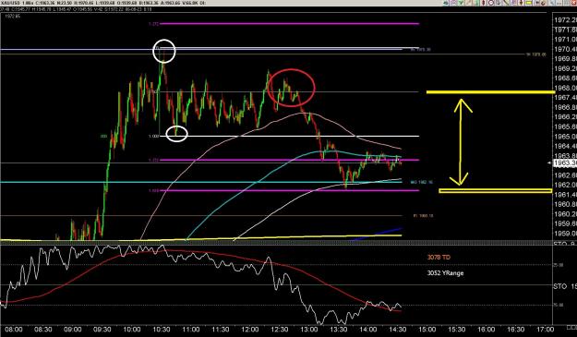This screenshot has height=337, width=577.
Task: Click the 1965.0 price axis label
Action: click(x=566, y=137)
